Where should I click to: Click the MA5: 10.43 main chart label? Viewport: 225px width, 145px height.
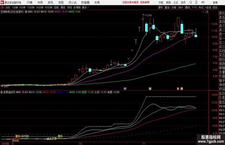click(34, 12)
